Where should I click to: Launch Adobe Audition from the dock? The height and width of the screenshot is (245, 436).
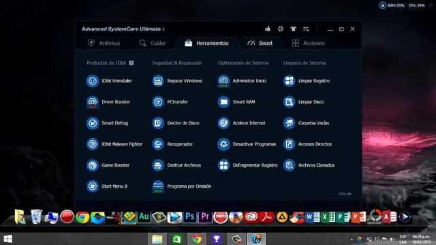(x=144, y=217)
